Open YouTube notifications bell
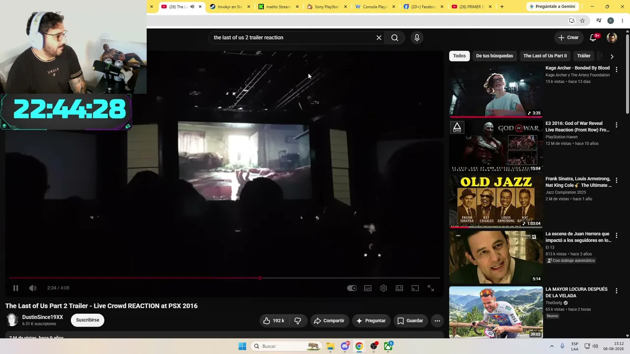The height and width of the screenshot is (354, 630). (x=594, y=38)
